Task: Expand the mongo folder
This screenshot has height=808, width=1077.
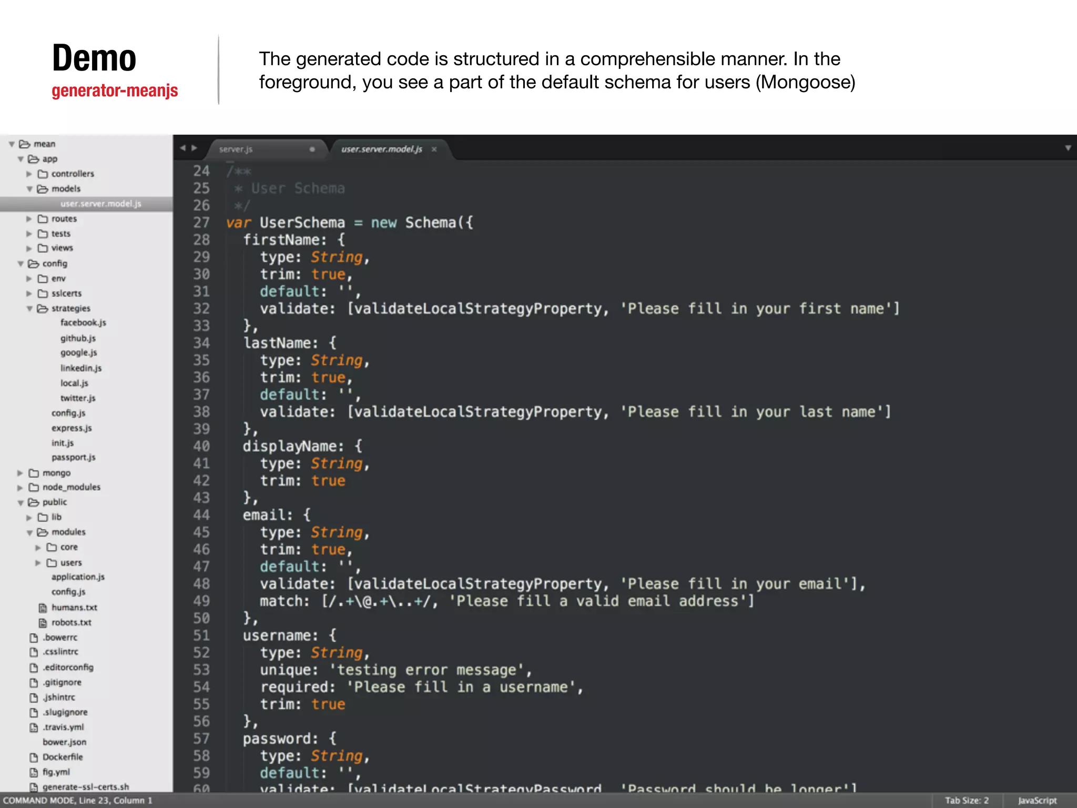Action: (20, 473)
